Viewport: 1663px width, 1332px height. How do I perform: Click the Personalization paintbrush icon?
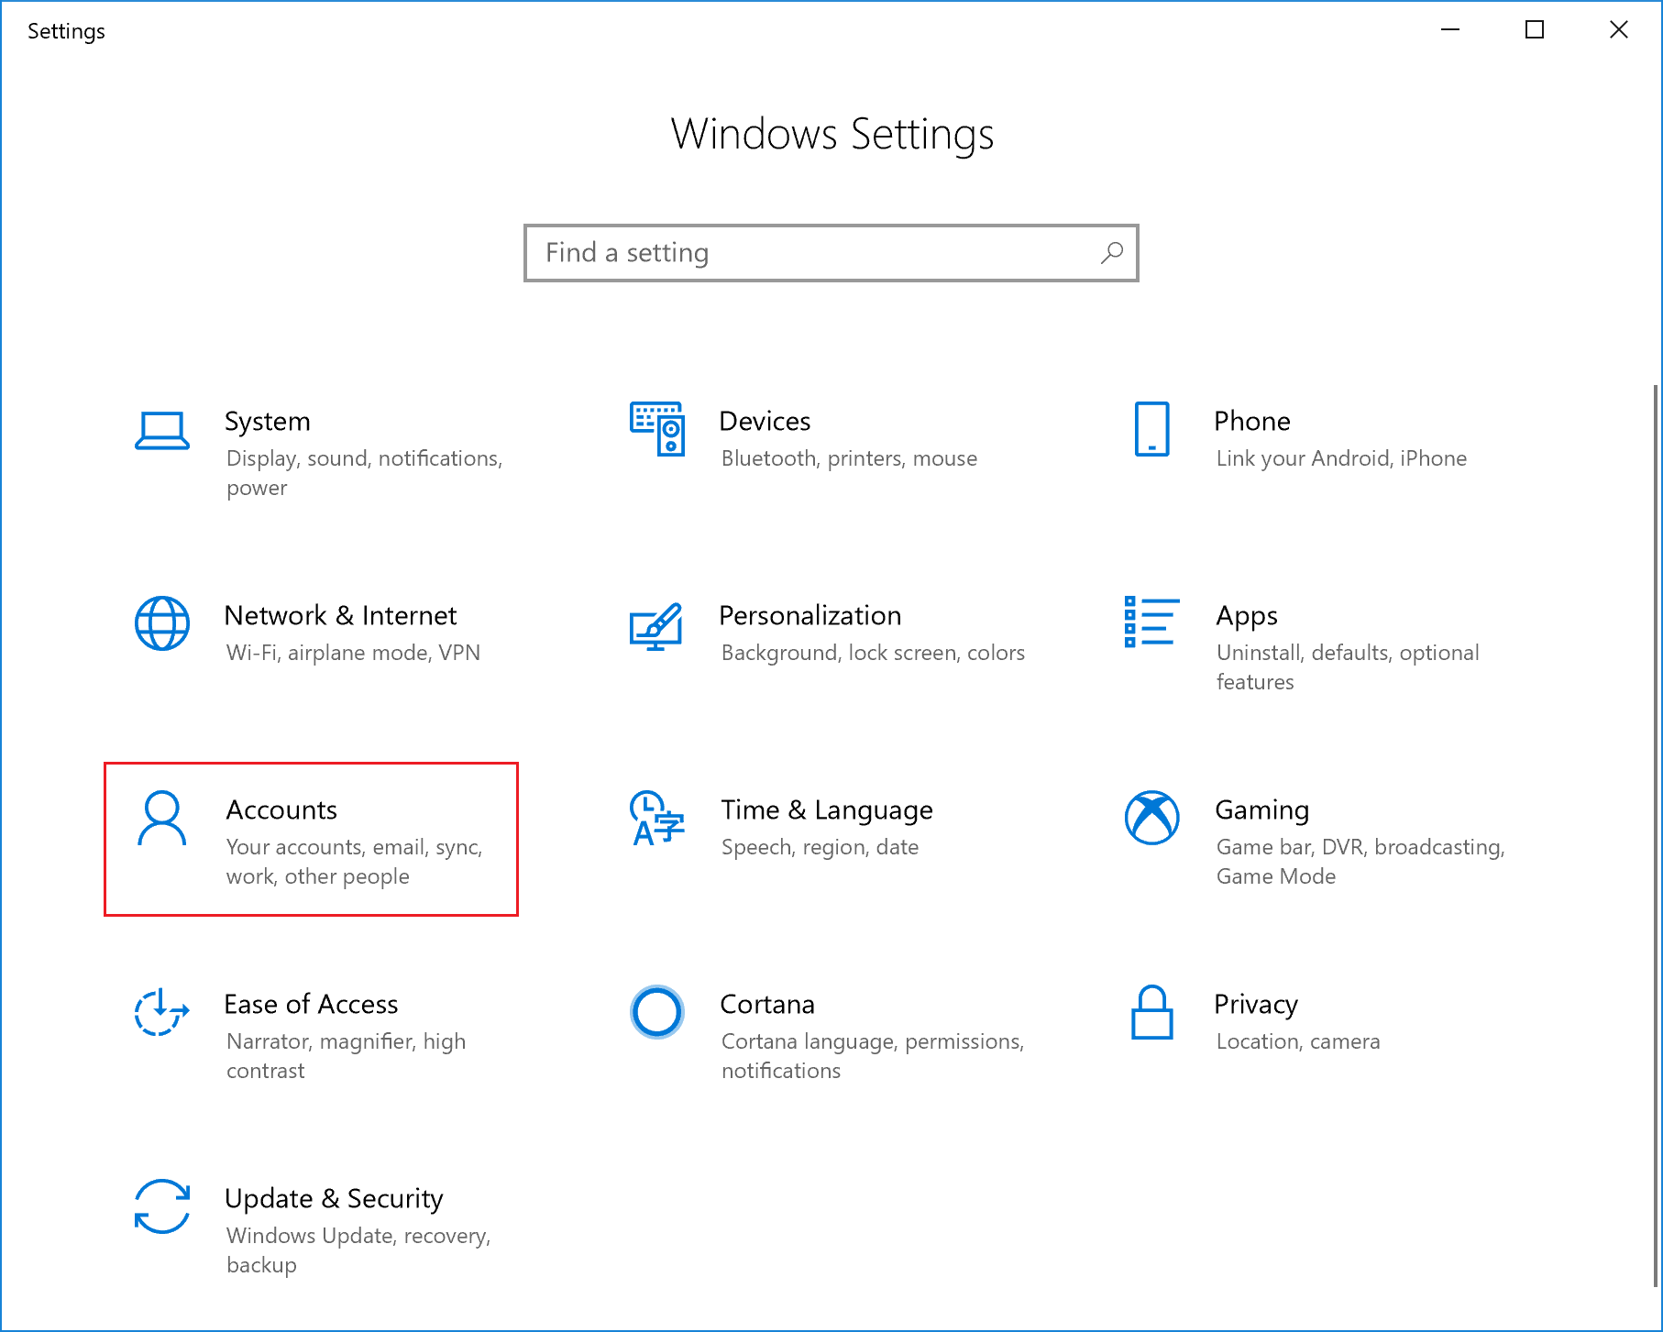[x=656, y=626]
